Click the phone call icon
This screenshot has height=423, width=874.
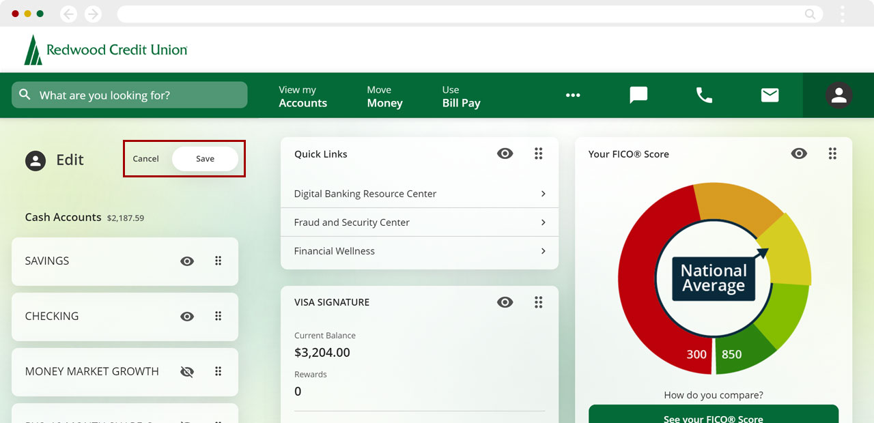coord(704,96)
